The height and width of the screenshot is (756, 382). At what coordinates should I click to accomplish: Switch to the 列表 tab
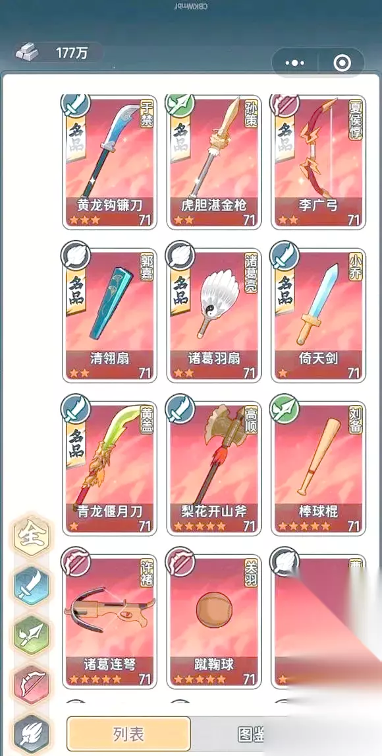pyautogui.click(x=128, y=734)
